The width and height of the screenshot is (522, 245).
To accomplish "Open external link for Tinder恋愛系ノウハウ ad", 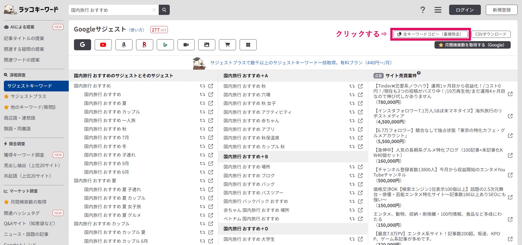I will 510,94.
